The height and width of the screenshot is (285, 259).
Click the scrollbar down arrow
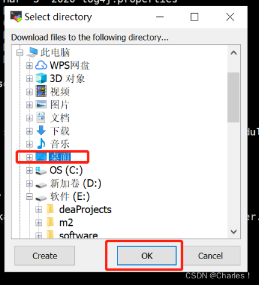pos(234,232)
